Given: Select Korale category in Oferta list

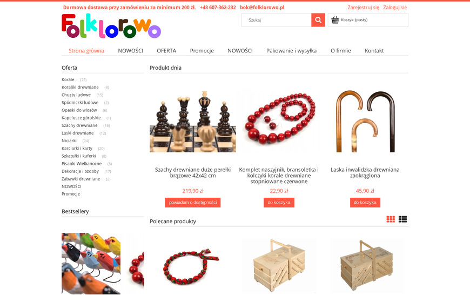Looking at the screenshot, I should coord(68,80).
